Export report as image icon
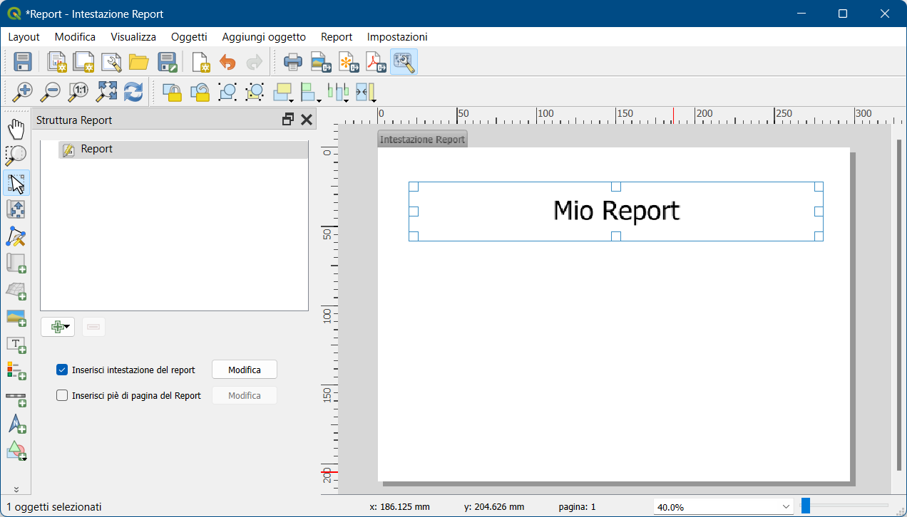 pos(322,62)
